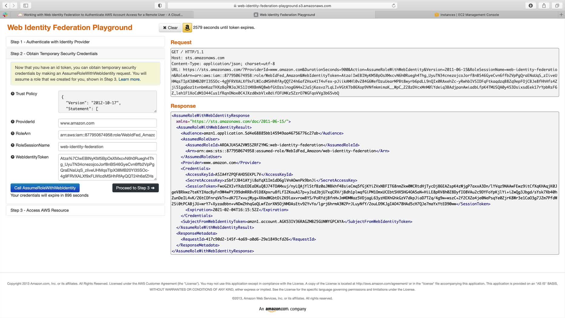The width and height of the screenshot is (565, 318).
Task: Collapse Step 2 - Obtain Temporary Security Credentials
Action: [x=85, y=54]
